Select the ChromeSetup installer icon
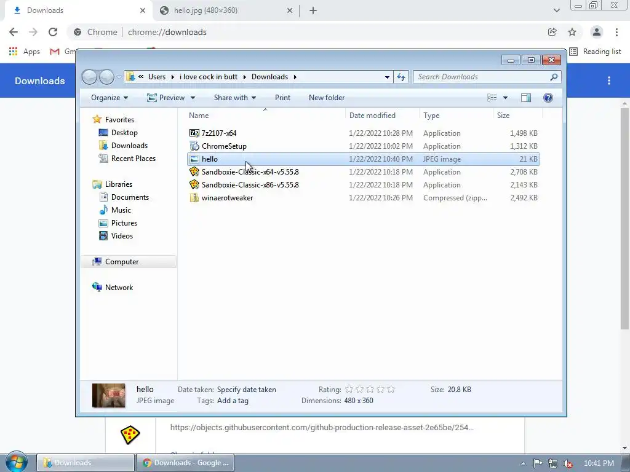This screenshot has width=630, height=472. point(194,146)
